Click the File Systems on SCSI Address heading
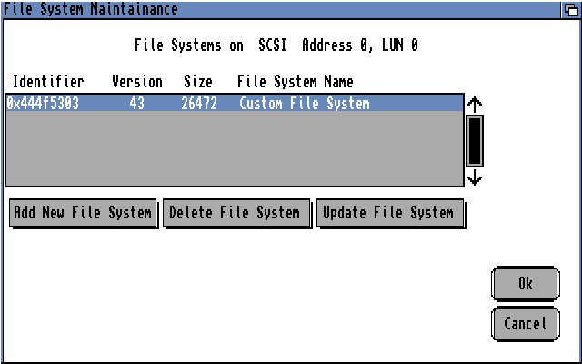 point(276,45)
